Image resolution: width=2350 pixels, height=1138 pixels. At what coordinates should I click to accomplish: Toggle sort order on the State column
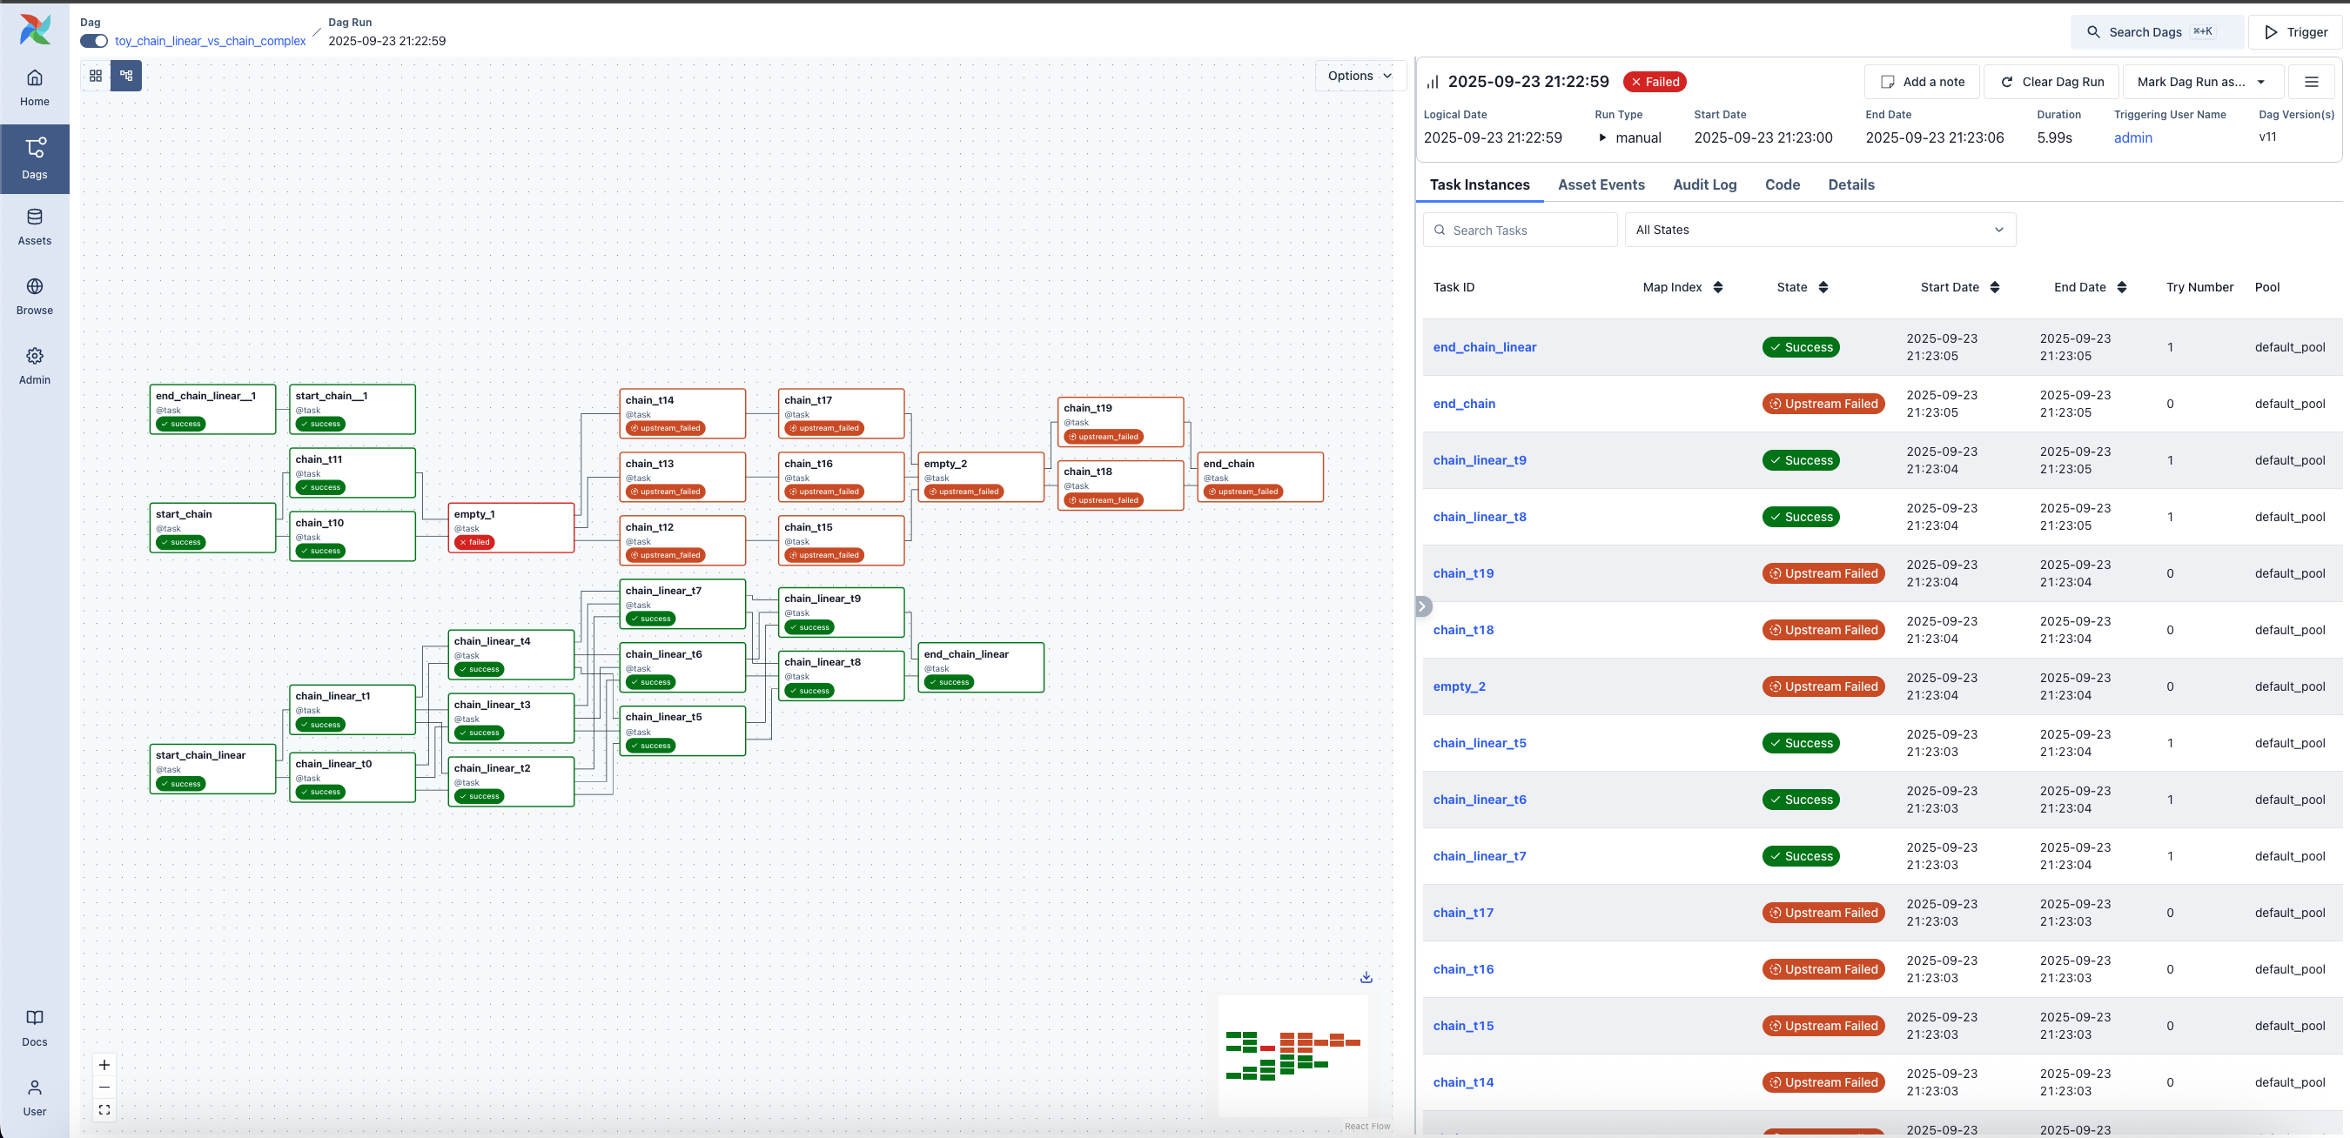(x=1823, y=286)
